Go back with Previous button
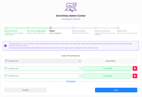The image size is (142, 97). 25,90
